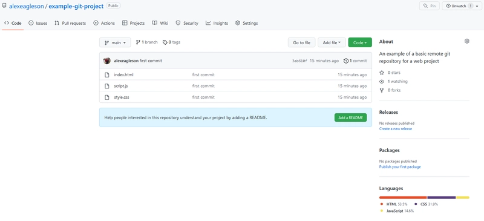
Task: Click the file icon beside index.html
Action: [x=107, y=75]
